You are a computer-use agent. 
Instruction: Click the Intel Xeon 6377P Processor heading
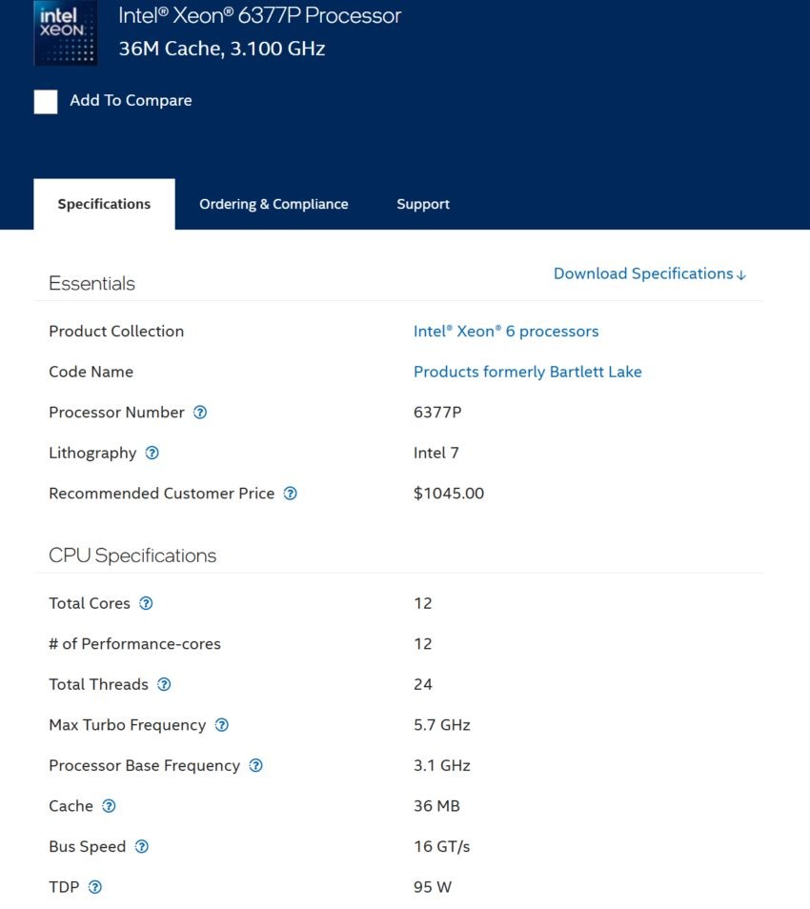coord(260,15)
